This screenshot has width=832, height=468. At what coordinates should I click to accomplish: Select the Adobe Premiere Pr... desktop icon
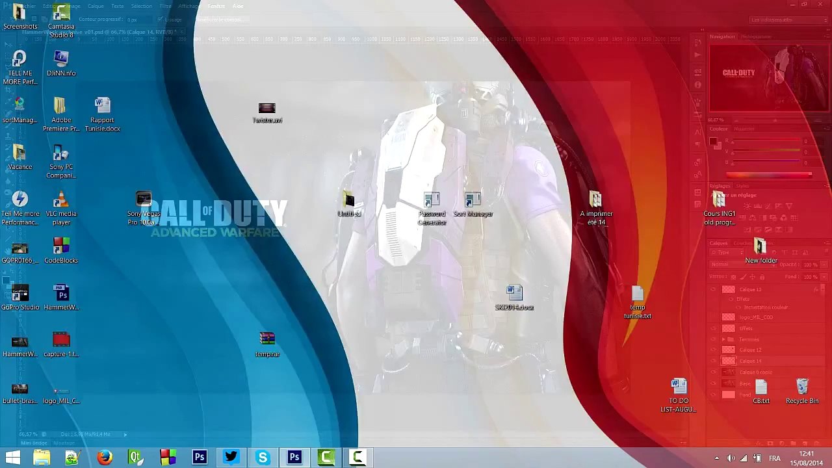tap(61, 115)
